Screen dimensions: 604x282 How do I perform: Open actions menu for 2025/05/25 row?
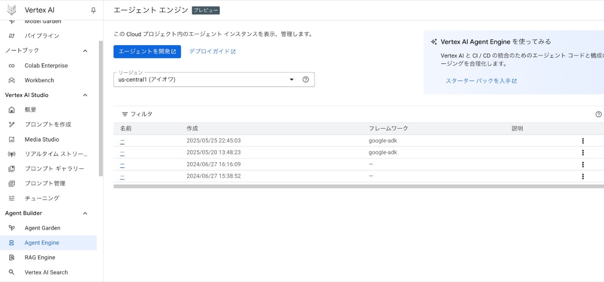583,141
